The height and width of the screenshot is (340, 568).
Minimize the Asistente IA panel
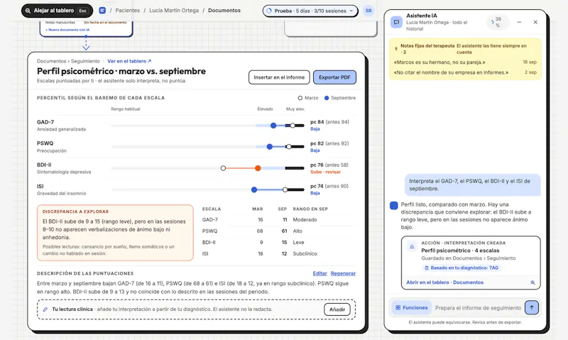519,22
